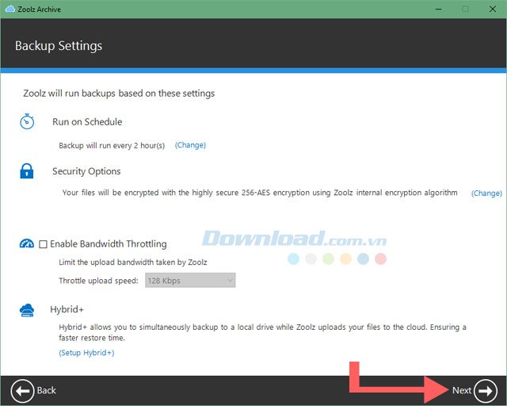Click 'Zoolz will run backups based on these settings'
Viewport: 507px width, 406px height.
(119, 94)
